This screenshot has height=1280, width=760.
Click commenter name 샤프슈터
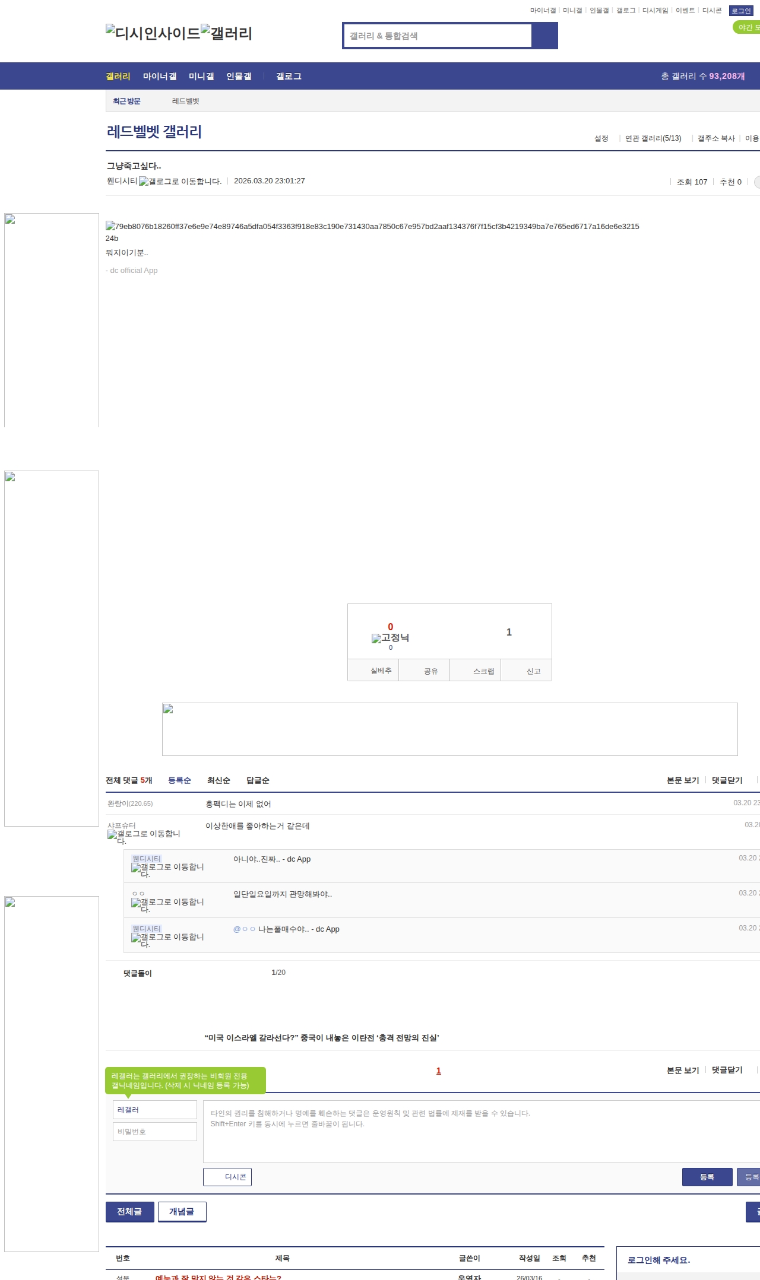tap(122, 825)
